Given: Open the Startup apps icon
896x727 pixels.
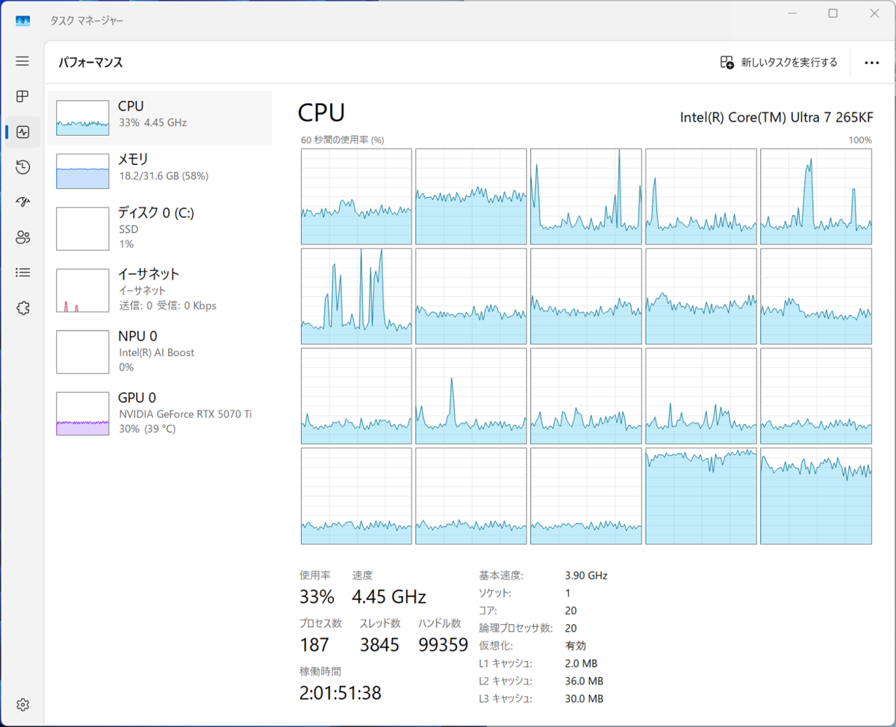Looking at the screenshot, I should pos(22,202).
